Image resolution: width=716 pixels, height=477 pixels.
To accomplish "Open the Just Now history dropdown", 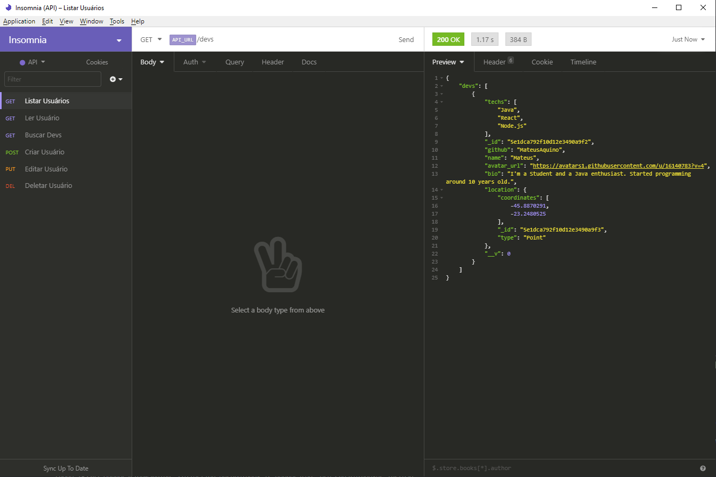I will click(688, 39).
